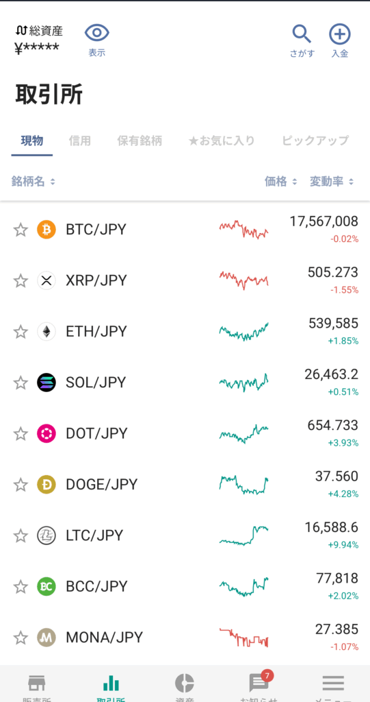Switch to the 信用 tab

click(x=80, y=141)
